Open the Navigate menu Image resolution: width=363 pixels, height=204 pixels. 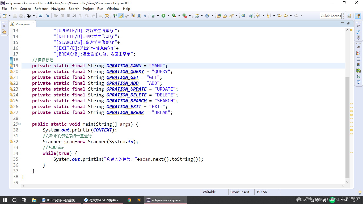point(58,8)
